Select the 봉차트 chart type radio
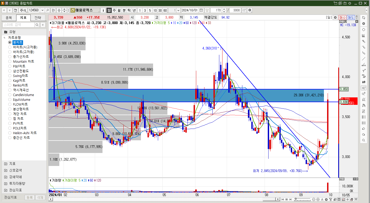Screen dimensions: 370x203 coord(10,42)
